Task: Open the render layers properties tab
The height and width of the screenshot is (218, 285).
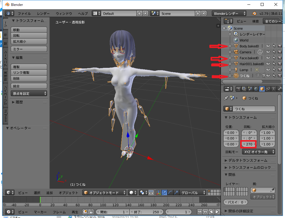Action: click(244, 89)
